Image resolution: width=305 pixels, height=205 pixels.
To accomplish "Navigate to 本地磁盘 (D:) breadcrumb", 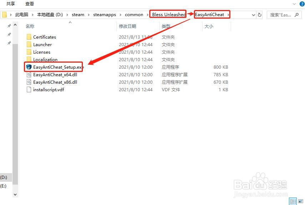I will click(50, 15).
